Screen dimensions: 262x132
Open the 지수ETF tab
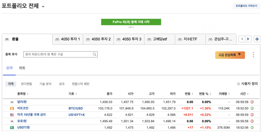pyautogui.click(x=190, y=39)
